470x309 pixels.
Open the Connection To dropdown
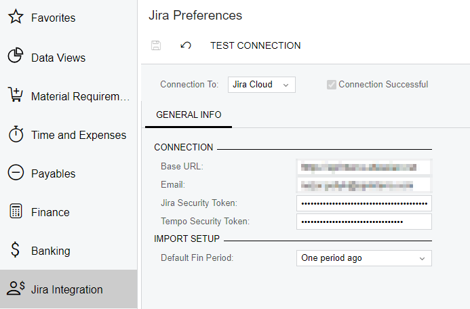coord(261,85)
